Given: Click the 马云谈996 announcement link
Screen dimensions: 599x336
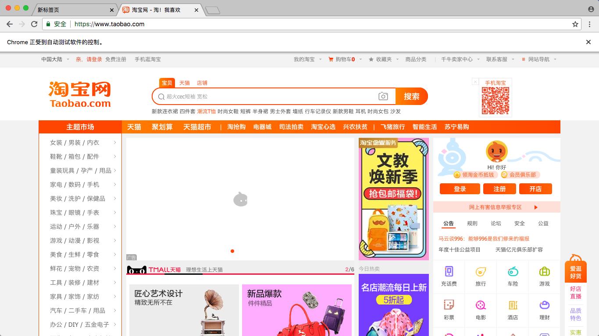Looking at the screenshot, I should [x=484, y=239].
